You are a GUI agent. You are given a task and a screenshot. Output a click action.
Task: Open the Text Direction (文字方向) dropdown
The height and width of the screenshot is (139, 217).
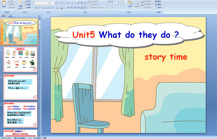coord(95,1)
